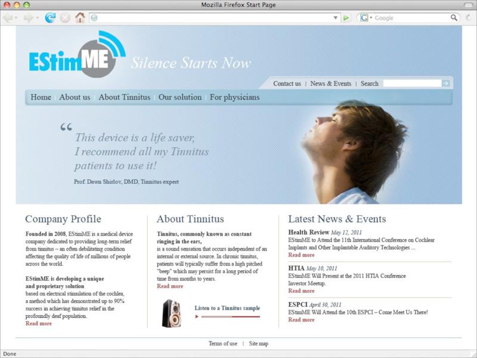This screenshot has width=477, height=358.
Task: Open the Our solution navigation tab
Action: (180, 97)
